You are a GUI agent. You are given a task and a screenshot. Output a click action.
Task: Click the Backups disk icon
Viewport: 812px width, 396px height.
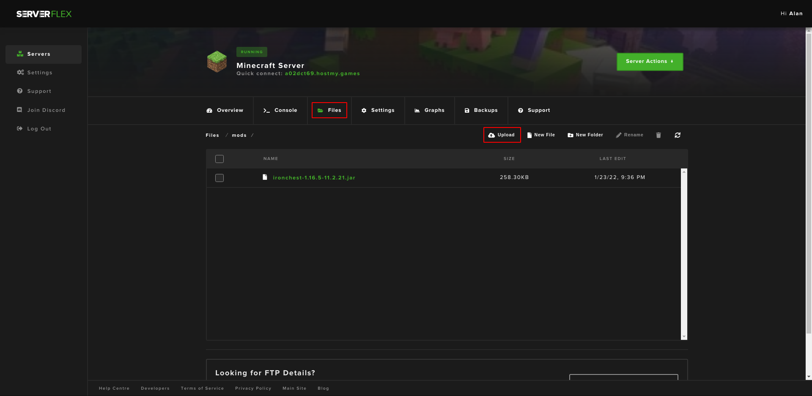click(x=467, y=111)
